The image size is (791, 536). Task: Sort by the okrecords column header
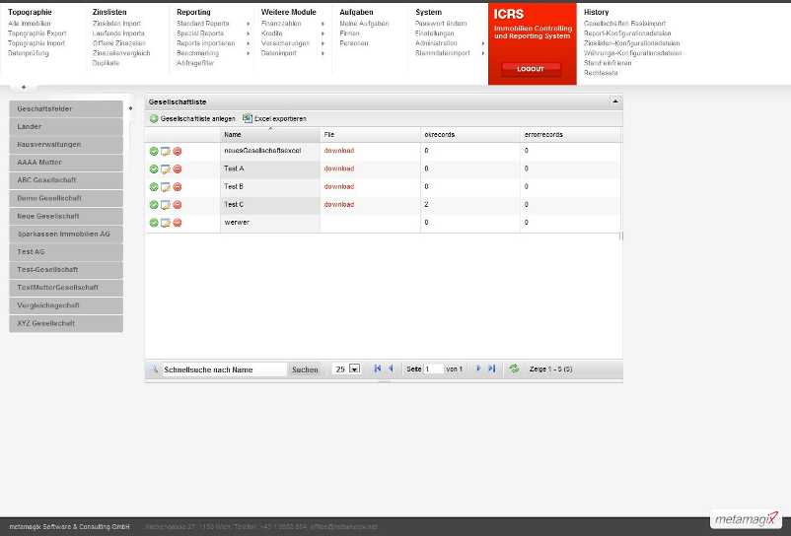(x=470, y=135)
